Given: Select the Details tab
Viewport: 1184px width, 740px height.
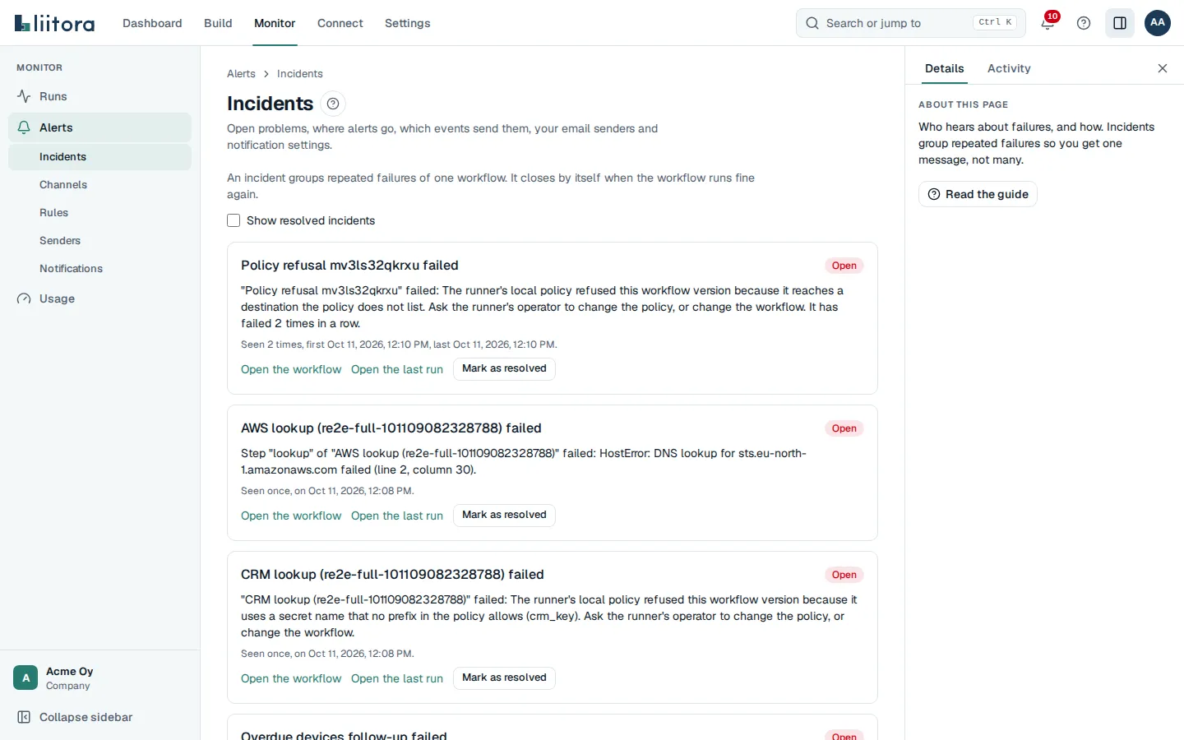Looking at the screenshot, I should click(x=944, y=68).
